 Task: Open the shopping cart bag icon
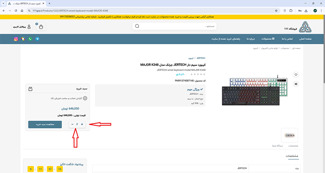click(41, 27)
